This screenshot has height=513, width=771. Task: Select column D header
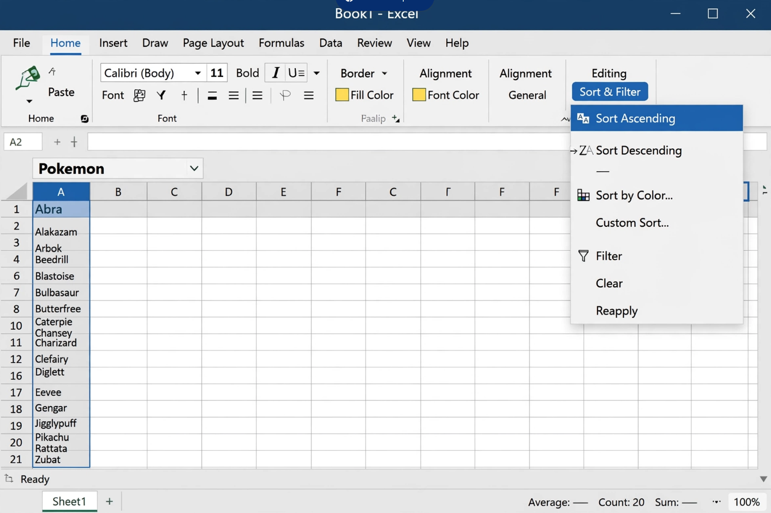[229, 192]
